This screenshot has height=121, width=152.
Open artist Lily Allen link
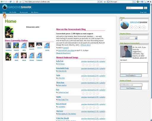tap(61, 78)
